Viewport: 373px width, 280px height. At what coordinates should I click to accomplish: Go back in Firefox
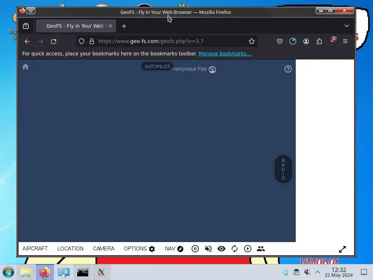click(27, 42)
